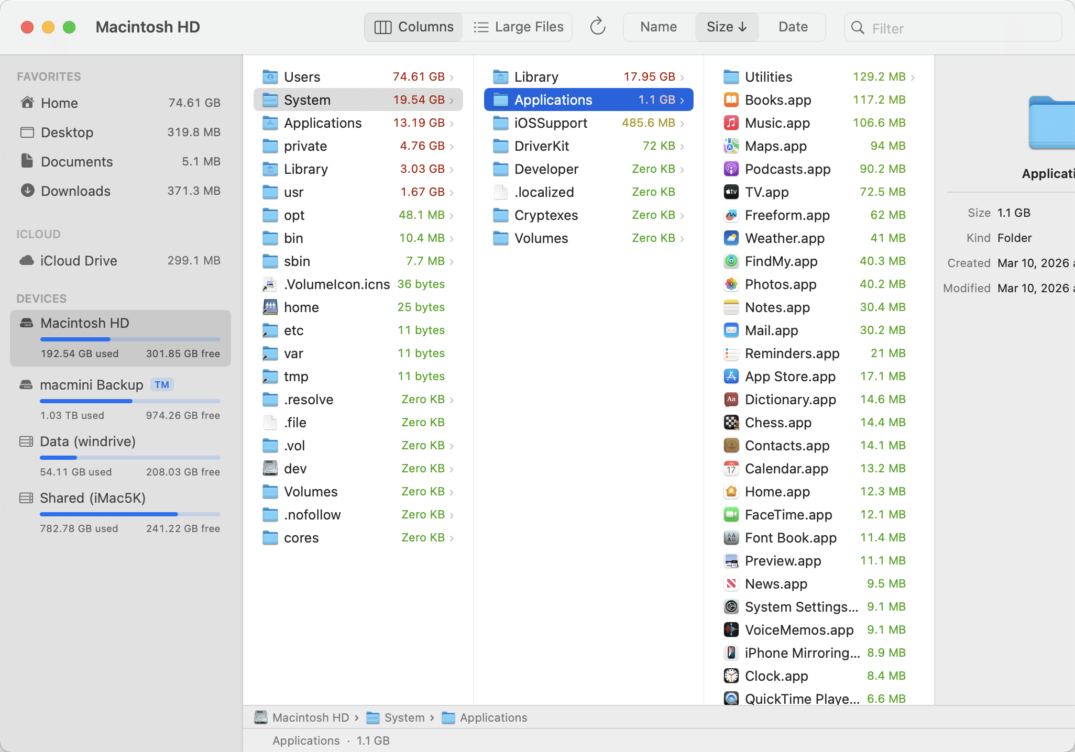Screen dimensions: 1075x752
Task: Expand the DriverKit folder chevron
Action: click(682, 146)
